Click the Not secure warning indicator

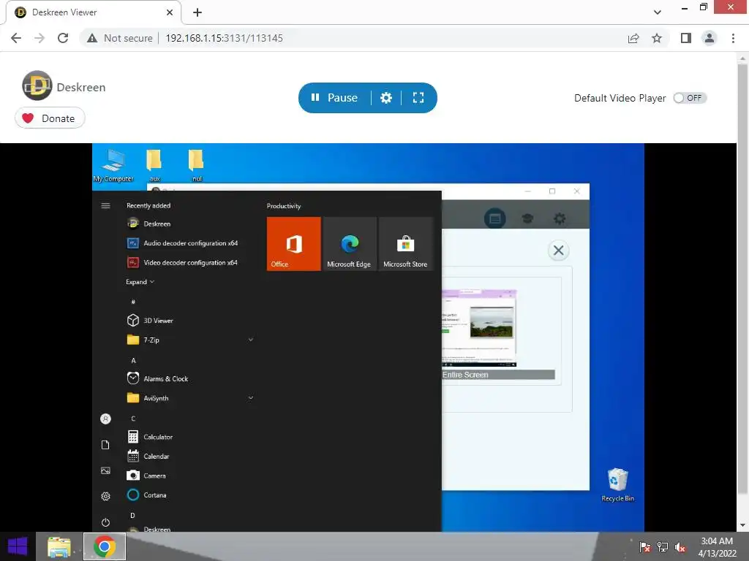click(x=120, y=38)
